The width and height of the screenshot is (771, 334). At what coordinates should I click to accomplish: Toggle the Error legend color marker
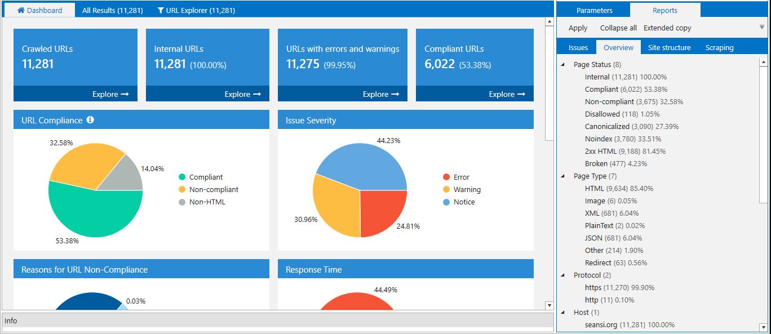[446, 177]
